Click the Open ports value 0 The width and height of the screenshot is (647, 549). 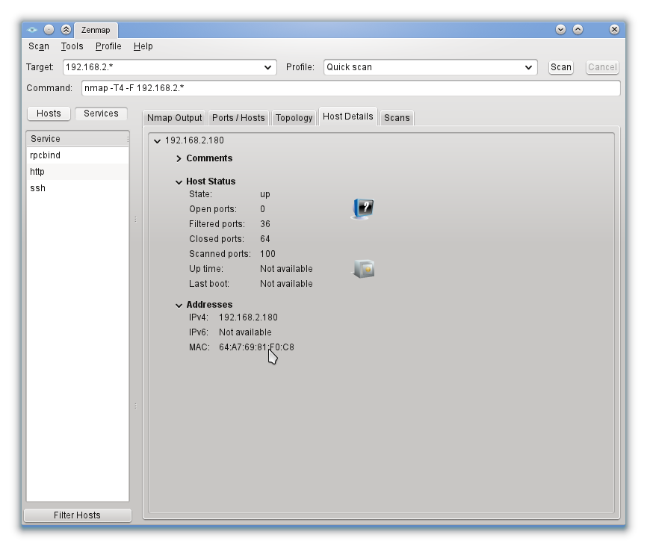click(x=262, y=209)
